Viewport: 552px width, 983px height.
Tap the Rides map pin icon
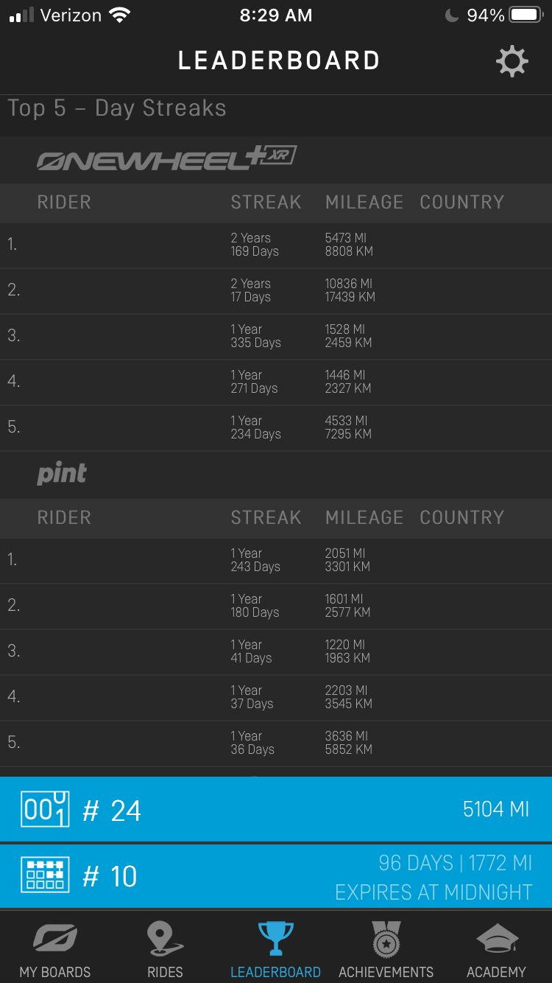[165, 939]
